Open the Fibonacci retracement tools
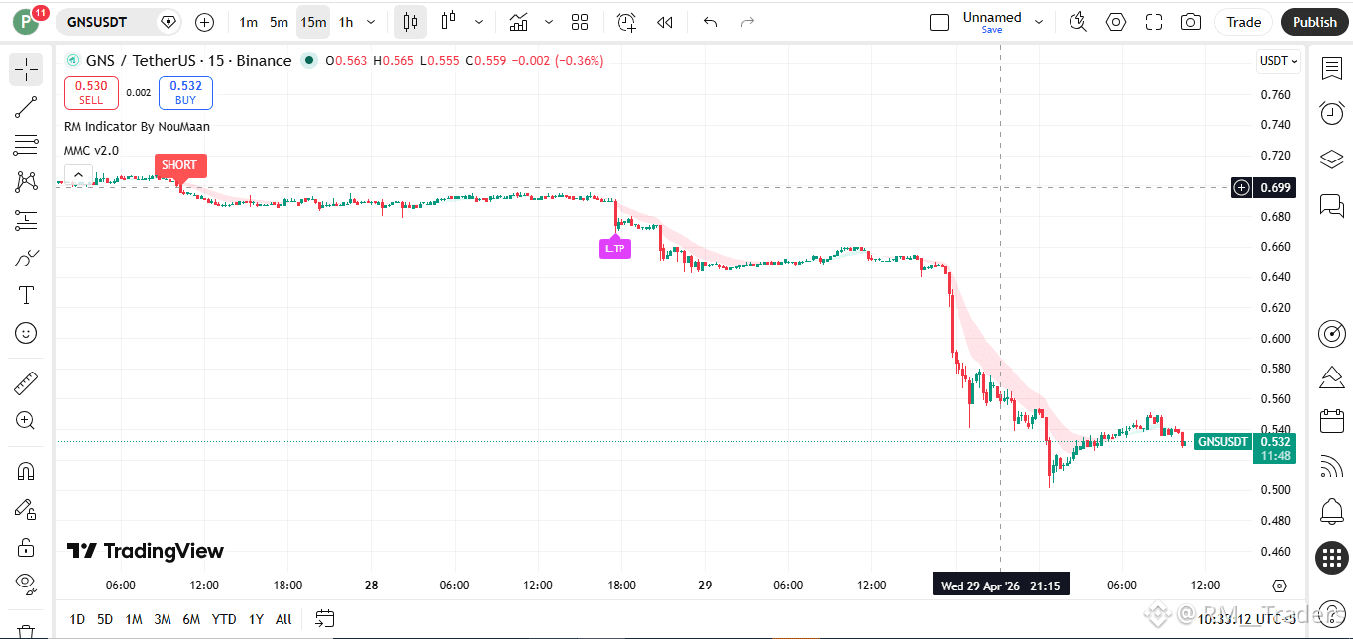This screenshot has height=639, width=1353. [x=26, y=145]
